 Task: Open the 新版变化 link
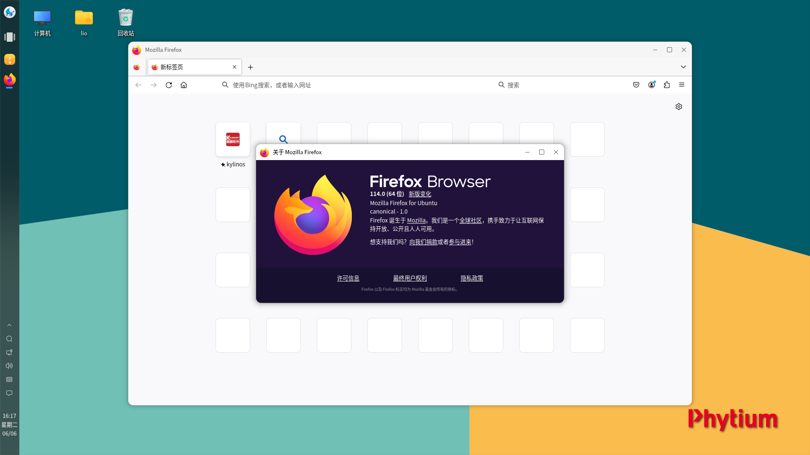[x=420, y=194]
